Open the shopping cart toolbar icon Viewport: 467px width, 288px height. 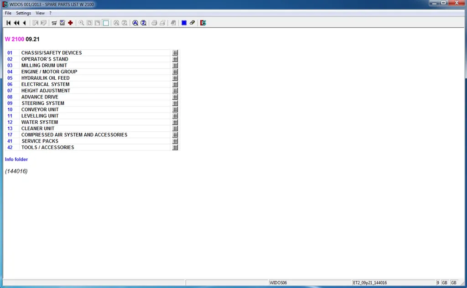point(54,23)
